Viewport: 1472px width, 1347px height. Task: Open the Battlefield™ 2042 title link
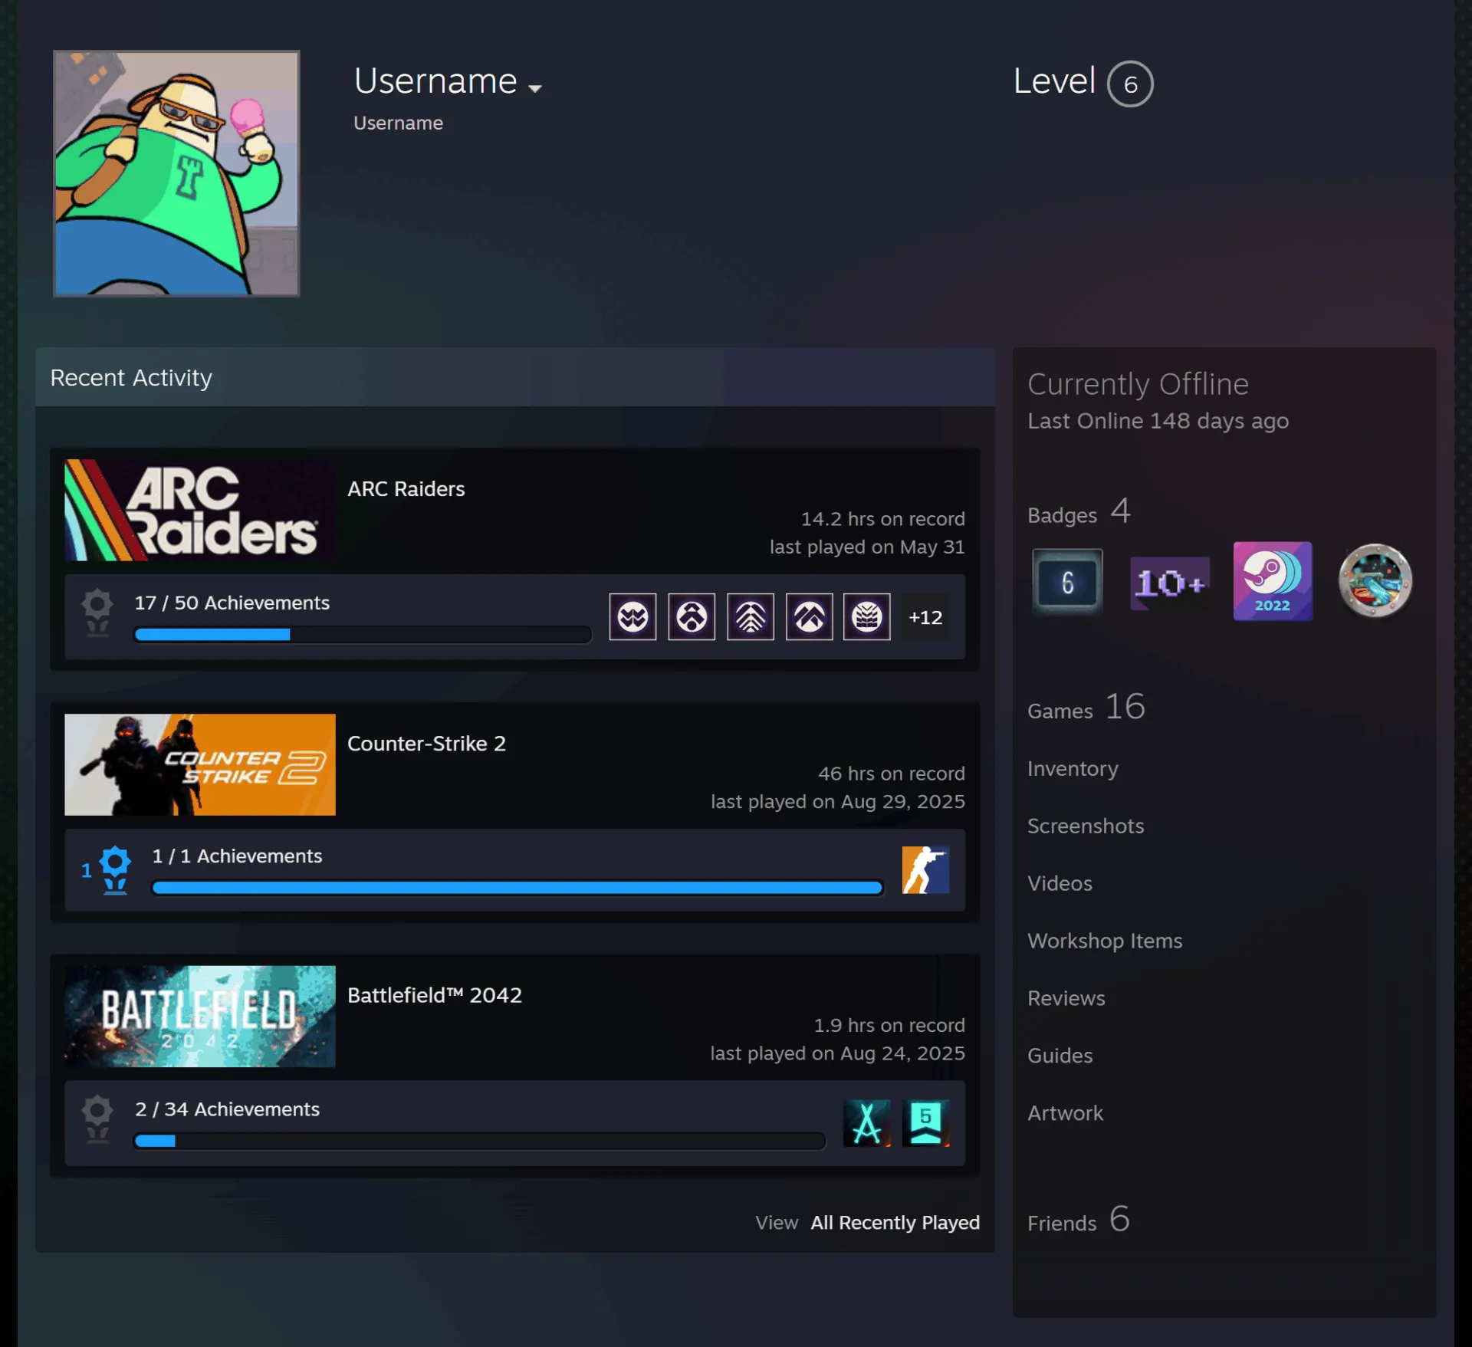[435, 995]
